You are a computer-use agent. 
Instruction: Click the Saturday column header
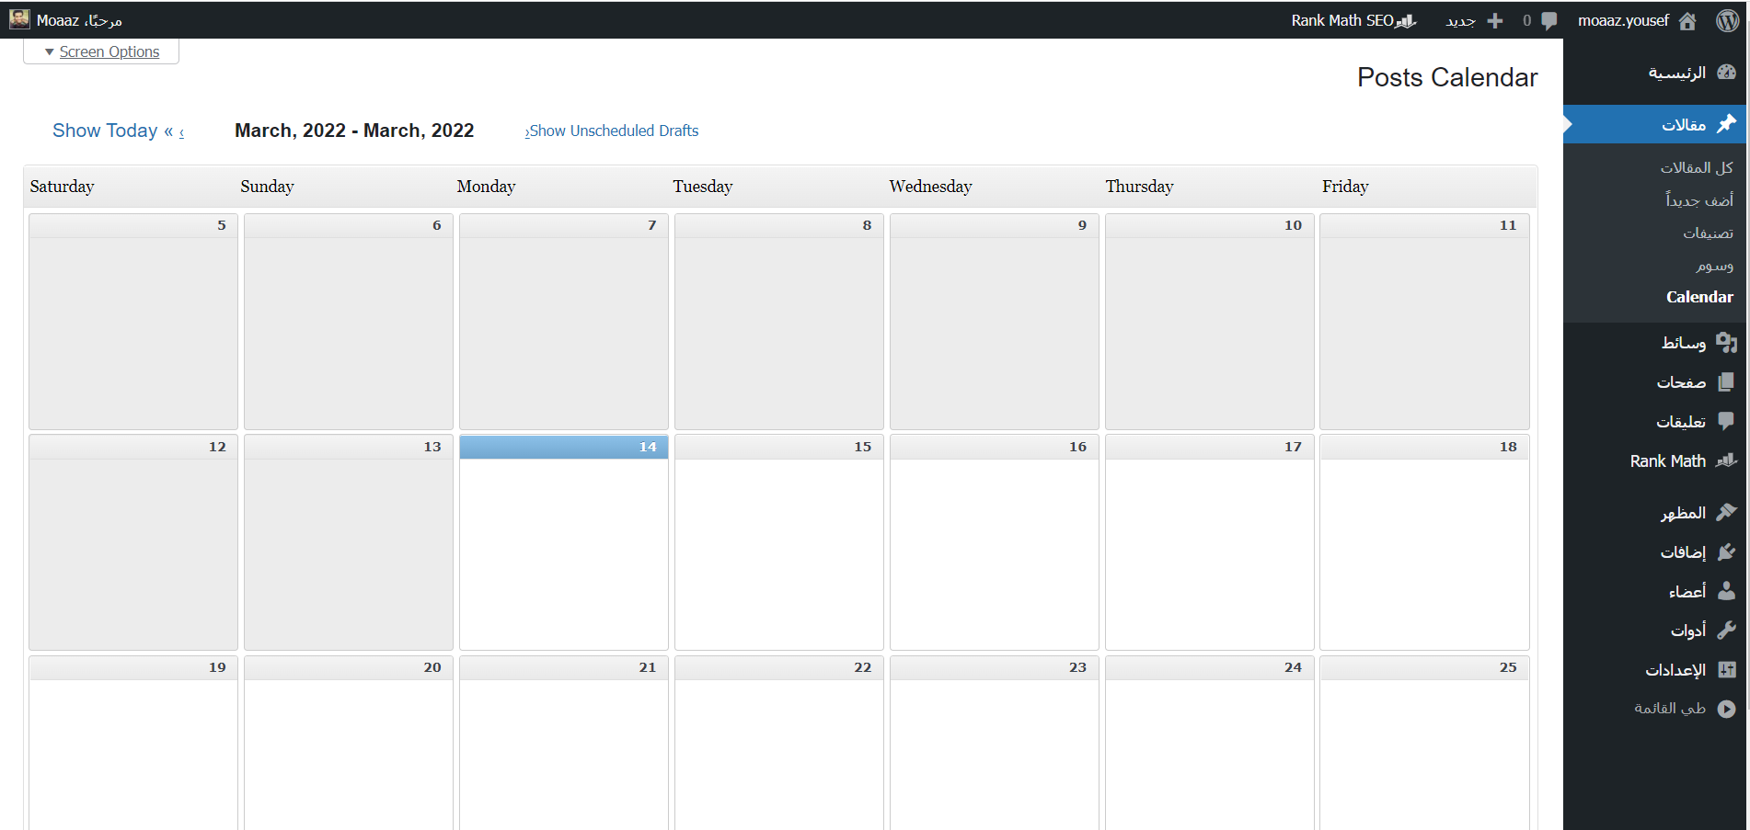pyautogui.click(x=62, y=187)
